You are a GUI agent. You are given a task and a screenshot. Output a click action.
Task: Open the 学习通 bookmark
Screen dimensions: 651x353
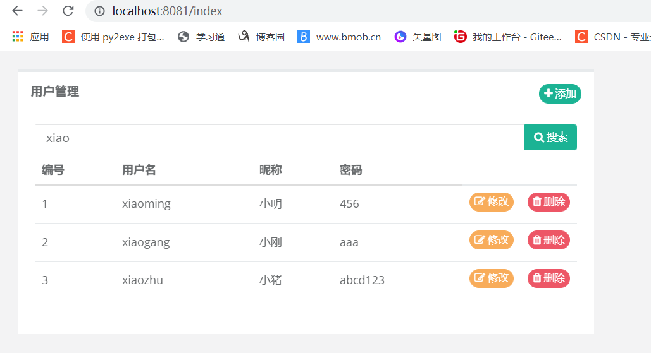coord(201,37)
